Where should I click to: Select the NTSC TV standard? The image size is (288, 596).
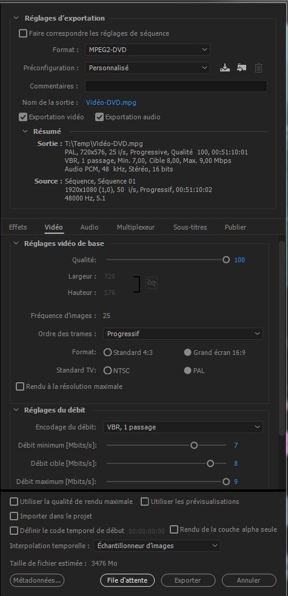pyautogui.click(x=108, y=371)
